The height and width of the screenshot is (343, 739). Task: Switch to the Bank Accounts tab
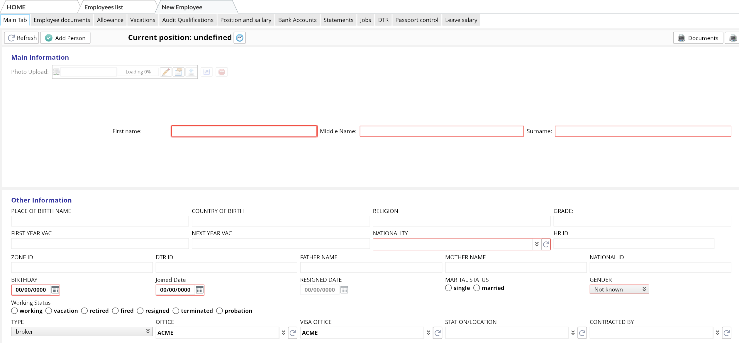pos(297,20)
